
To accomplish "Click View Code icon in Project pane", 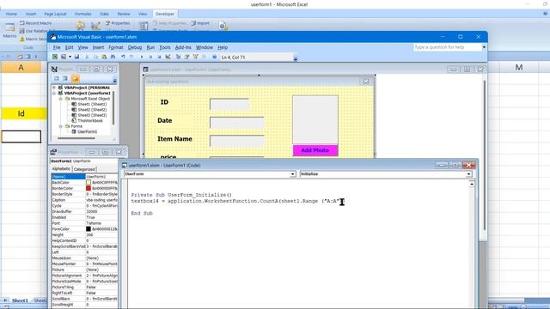I will (x=56, y=79).
